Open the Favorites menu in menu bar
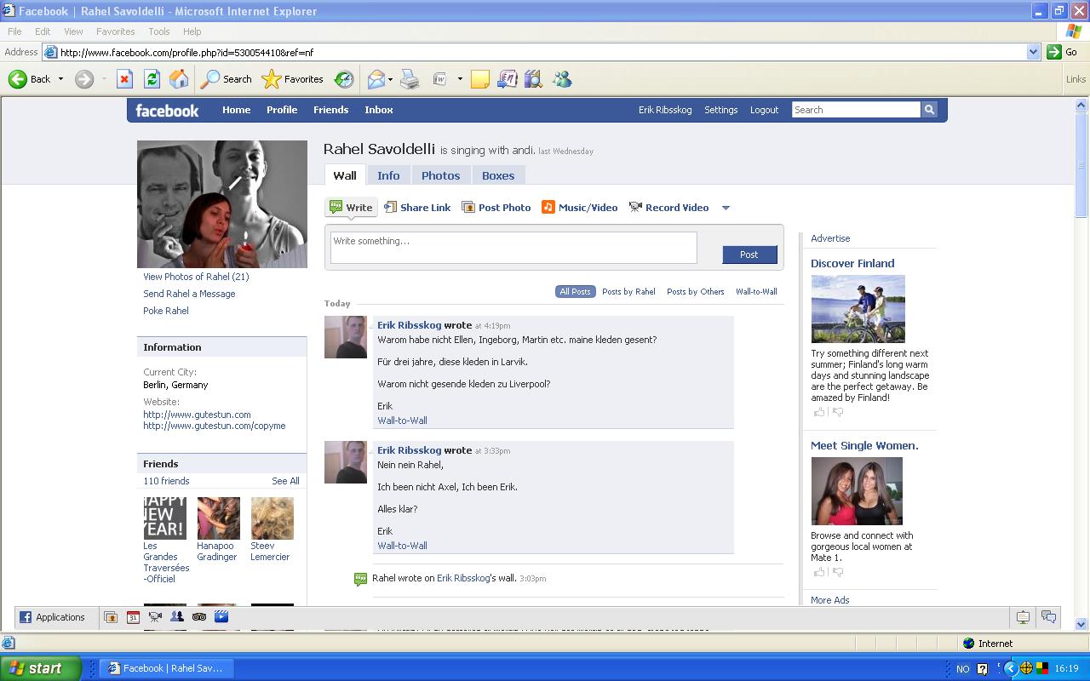The width and height of the screenshot is (1090, 681). 116,31
